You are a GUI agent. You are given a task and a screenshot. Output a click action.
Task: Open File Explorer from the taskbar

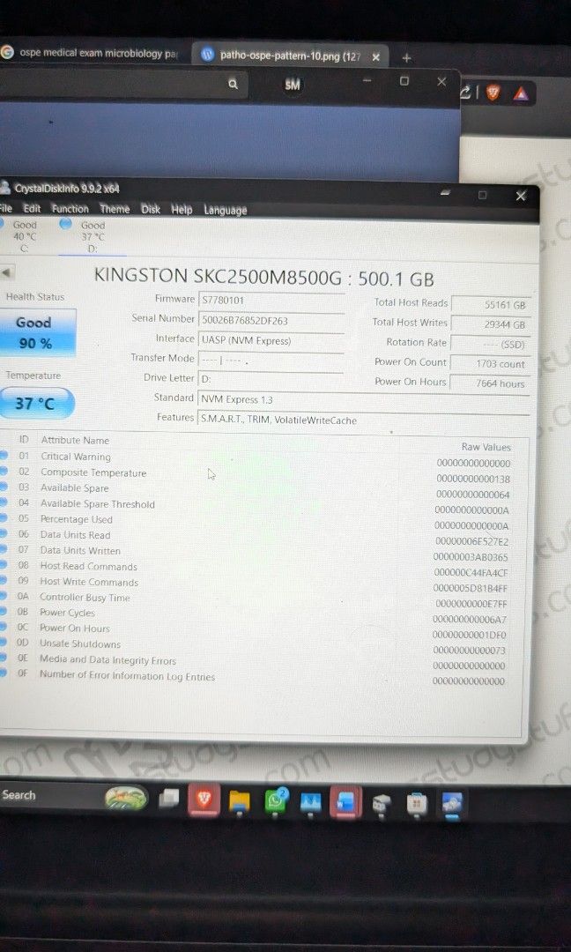point(240,802)
